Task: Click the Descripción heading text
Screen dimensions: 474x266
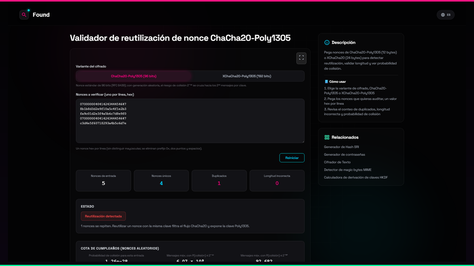Action: (x=344, y=43)
